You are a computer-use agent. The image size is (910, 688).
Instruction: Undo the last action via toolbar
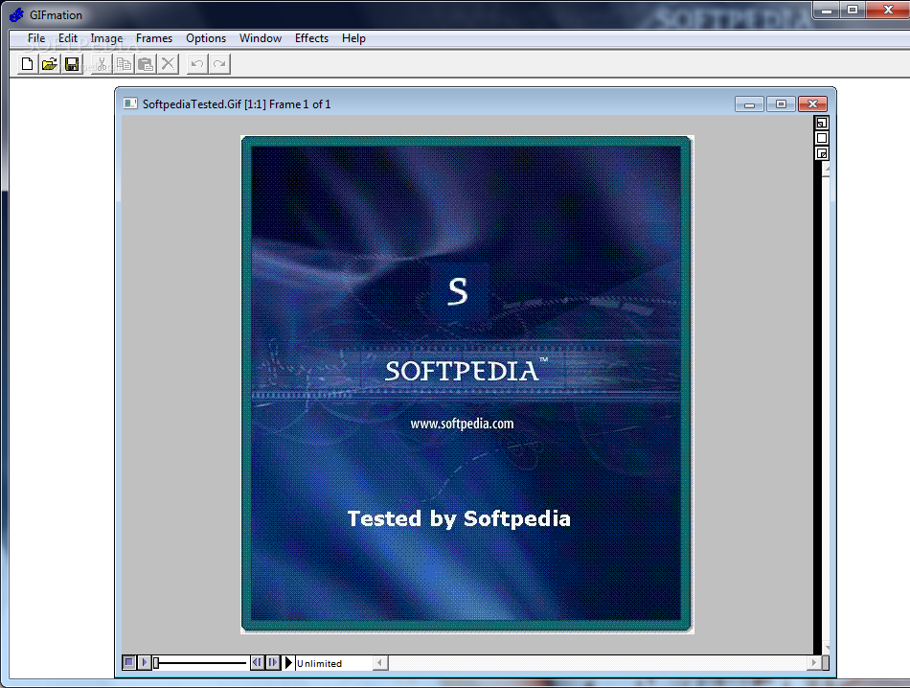click(x=197, y=64)
